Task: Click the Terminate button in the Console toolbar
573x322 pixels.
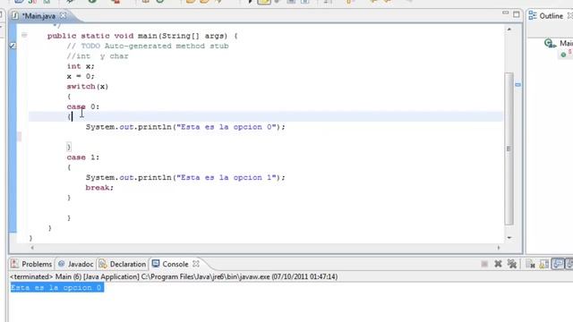Action: point(484,264)
